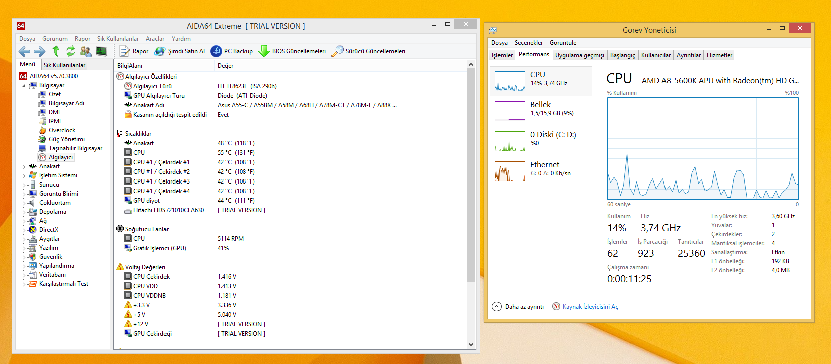
Task: Select the Bellek performance thumbnail
Action: click(541, 111)
